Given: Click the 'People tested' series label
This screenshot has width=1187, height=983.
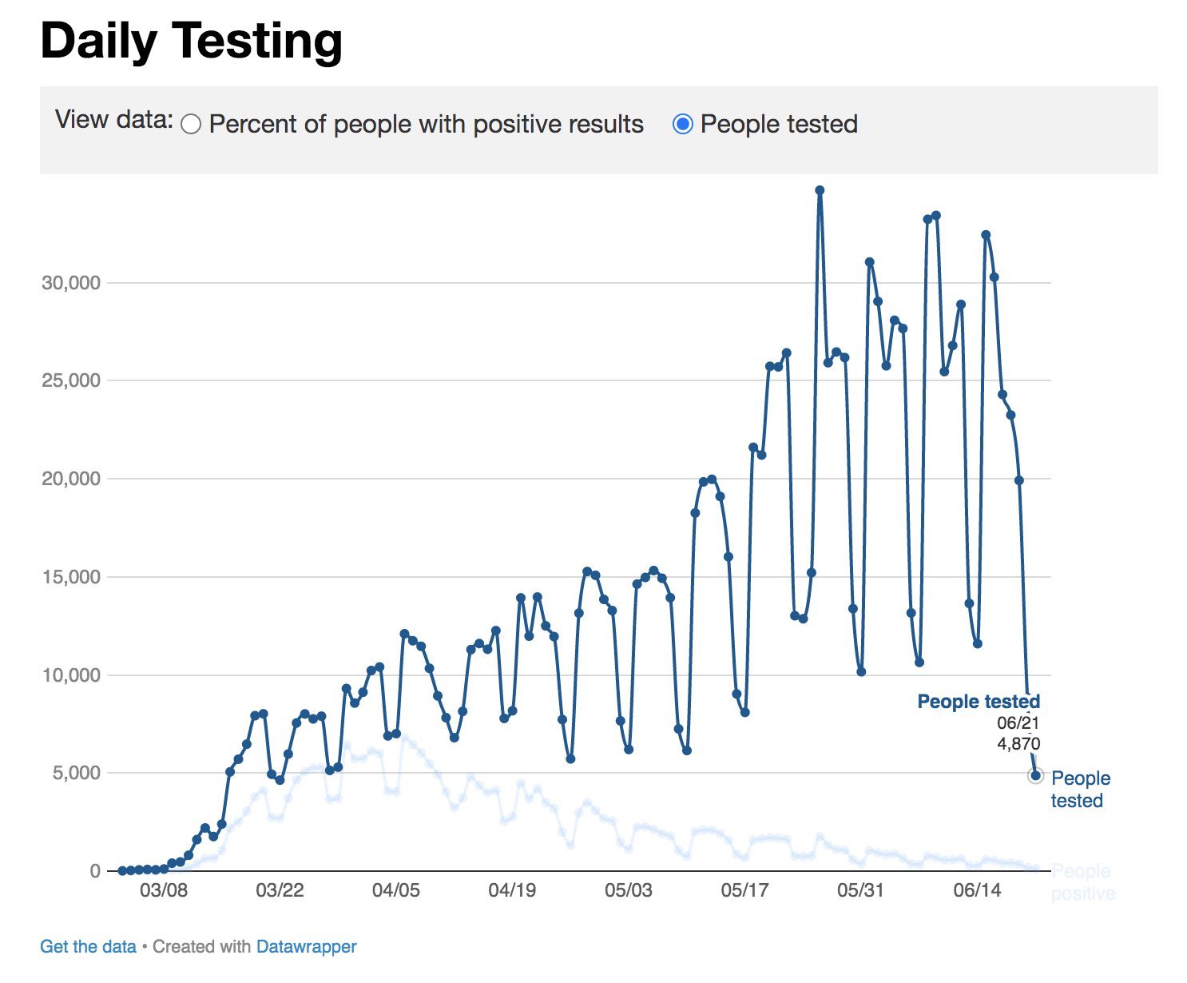Looking at the screenshot, I should tap(1081, 790).
